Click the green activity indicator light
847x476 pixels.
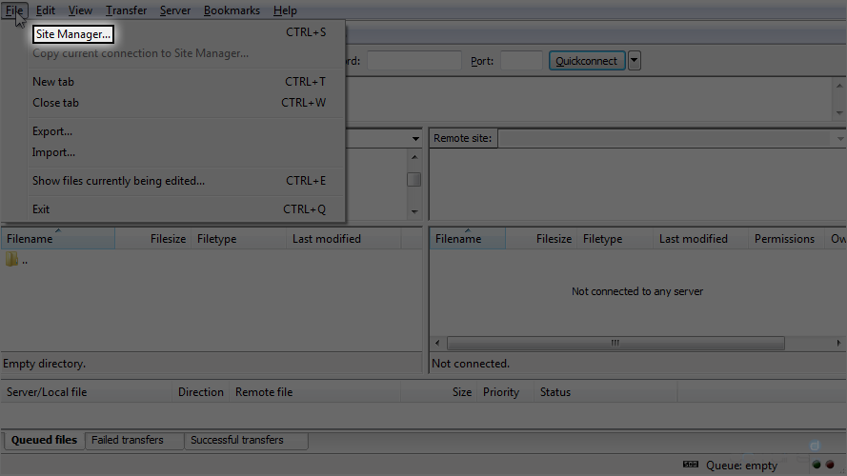(x=817, y=465)
